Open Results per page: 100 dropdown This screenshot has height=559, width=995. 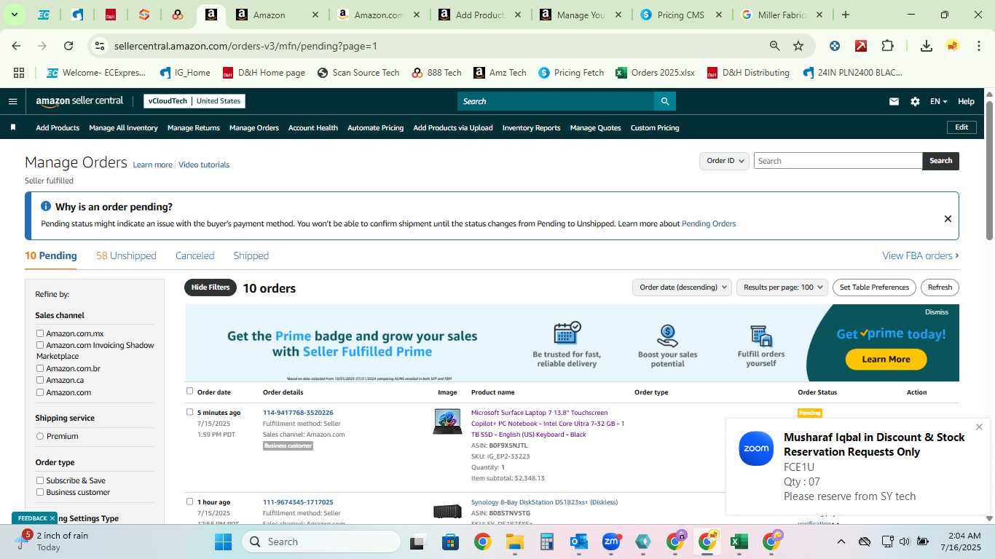point(782,288)
